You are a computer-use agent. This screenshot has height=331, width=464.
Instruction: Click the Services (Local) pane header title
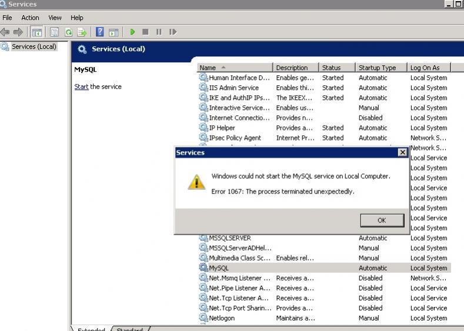[x=118, y=49]
